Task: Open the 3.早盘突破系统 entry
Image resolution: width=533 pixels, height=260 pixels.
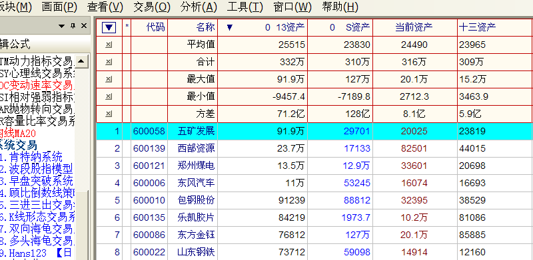Action: [x=37, y=181]
